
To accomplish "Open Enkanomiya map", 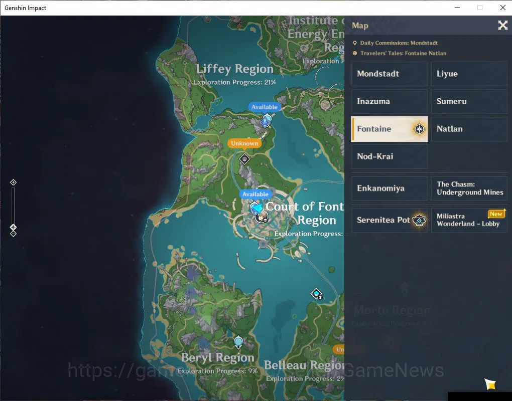I will tap(389, 188).
